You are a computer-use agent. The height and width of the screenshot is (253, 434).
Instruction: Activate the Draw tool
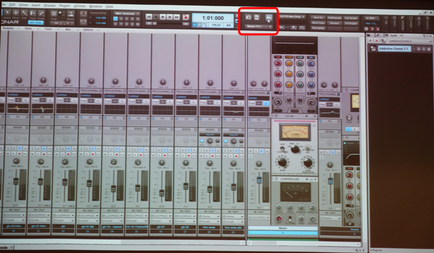click(32, 13)
